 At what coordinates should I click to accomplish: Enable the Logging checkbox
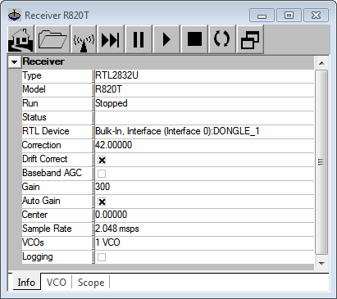102,257
